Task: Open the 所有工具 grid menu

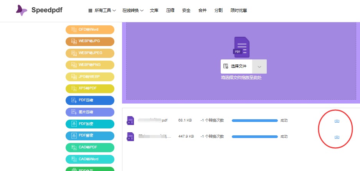Action: pos(102,11)
